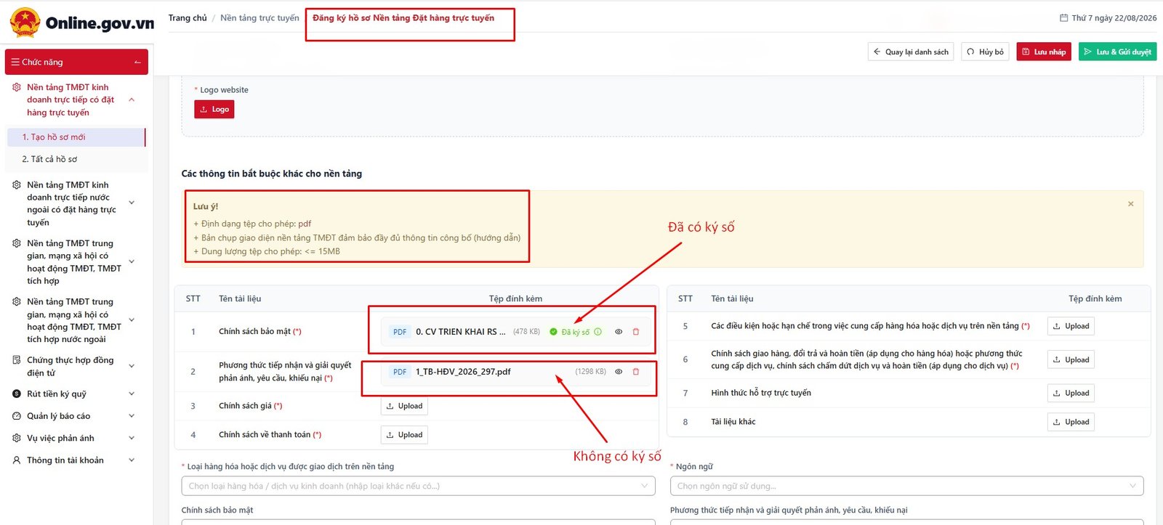Upload file for Chính sách giá
This screenshot has width=1163, height=525.
pos(404,406)
